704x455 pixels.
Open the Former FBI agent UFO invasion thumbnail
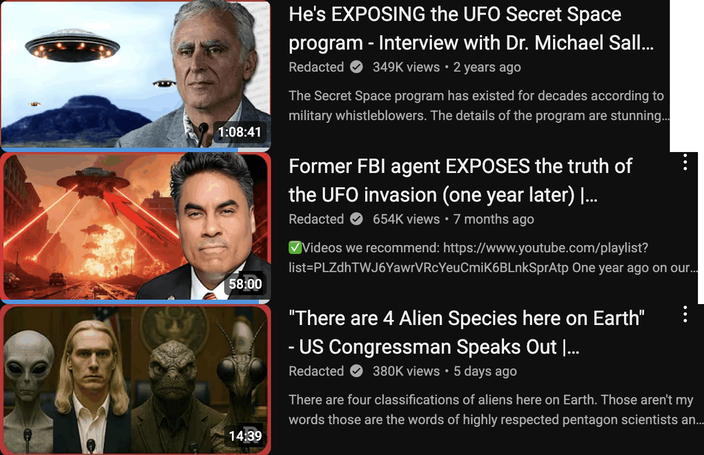click(x=136, y=227)
